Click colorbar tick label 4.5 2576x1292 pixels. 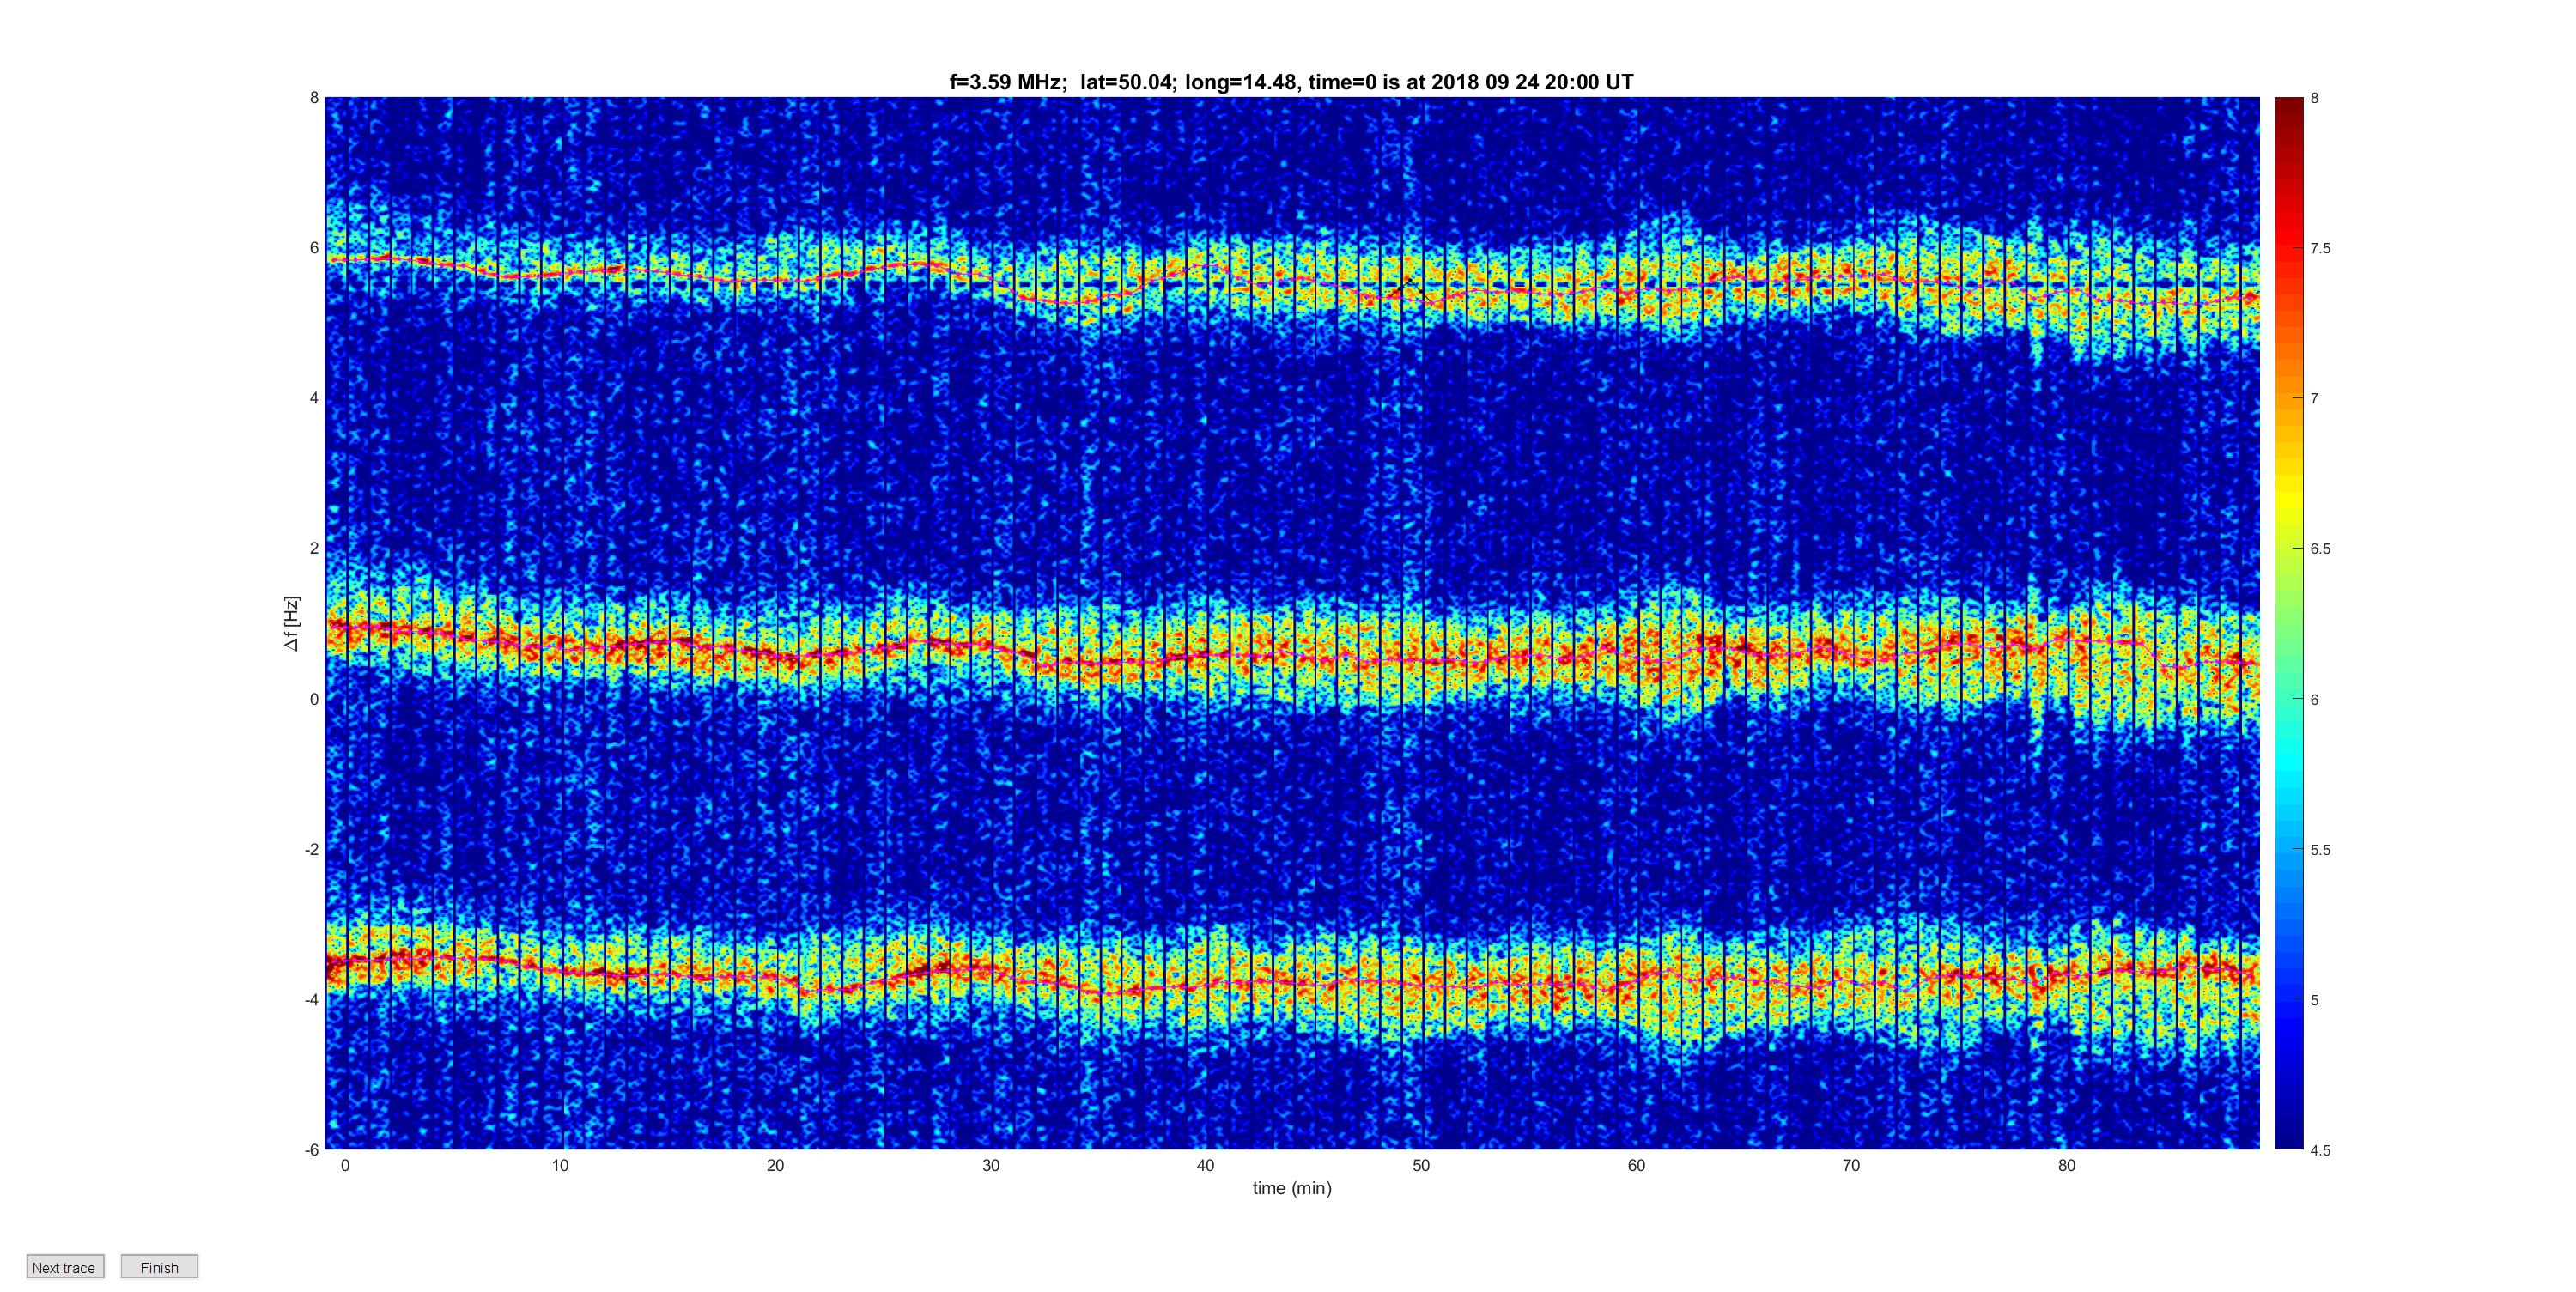pos(2320,1150)
